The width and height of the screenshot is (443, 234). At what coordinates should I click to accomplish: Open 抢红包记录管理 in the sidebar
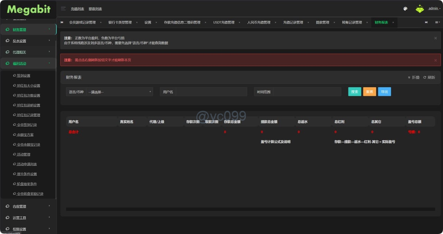pyautogui.click(x=28, y=115)
